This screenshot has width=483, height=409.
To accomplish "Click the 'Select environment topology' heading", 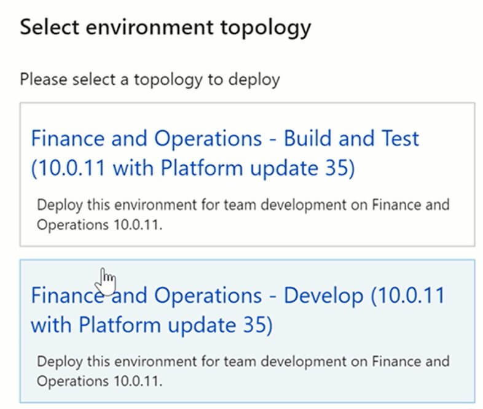I will tap(165, 28).
